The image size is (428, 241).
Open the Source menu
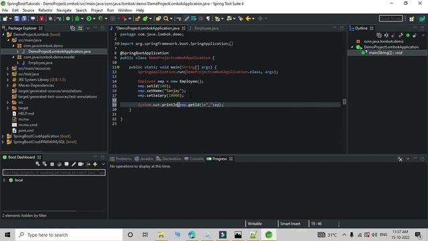point(28,11)
